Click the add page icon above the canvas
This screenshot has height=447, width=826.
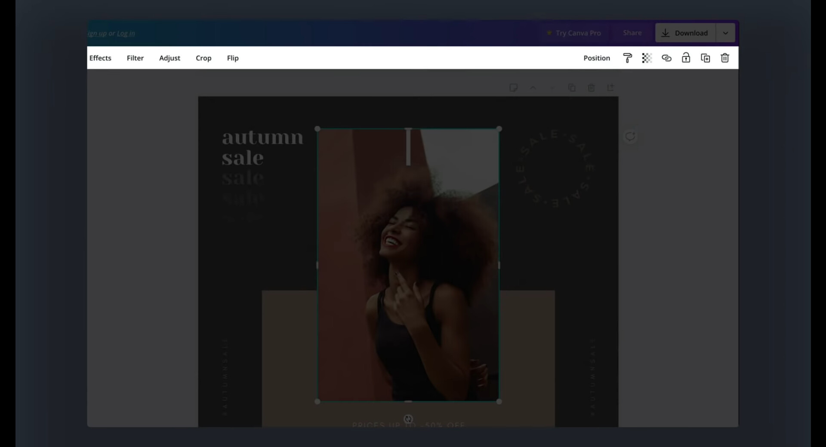coord(610,88)
